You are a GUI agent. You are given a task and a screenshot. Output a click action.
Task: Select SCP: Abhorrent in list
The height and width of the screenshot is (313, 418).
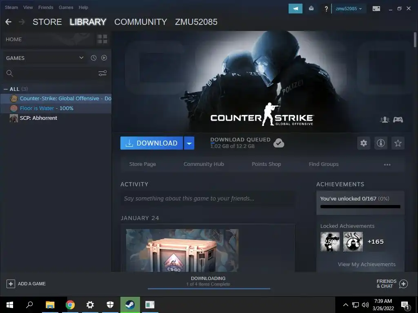56,118
